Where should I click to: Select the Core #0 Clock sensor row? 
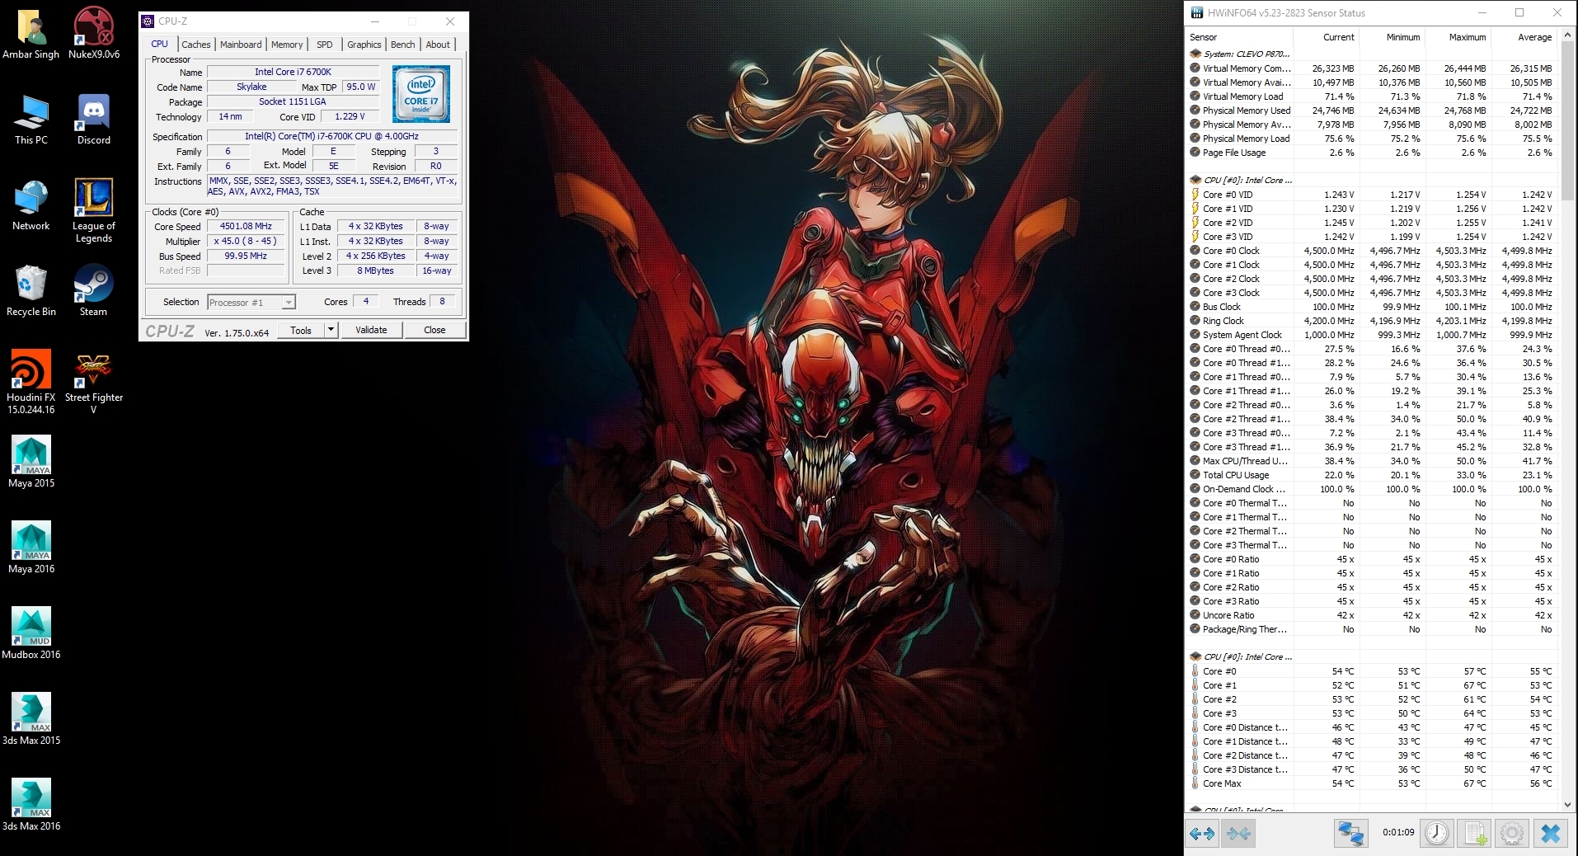tap(1372, 251)
